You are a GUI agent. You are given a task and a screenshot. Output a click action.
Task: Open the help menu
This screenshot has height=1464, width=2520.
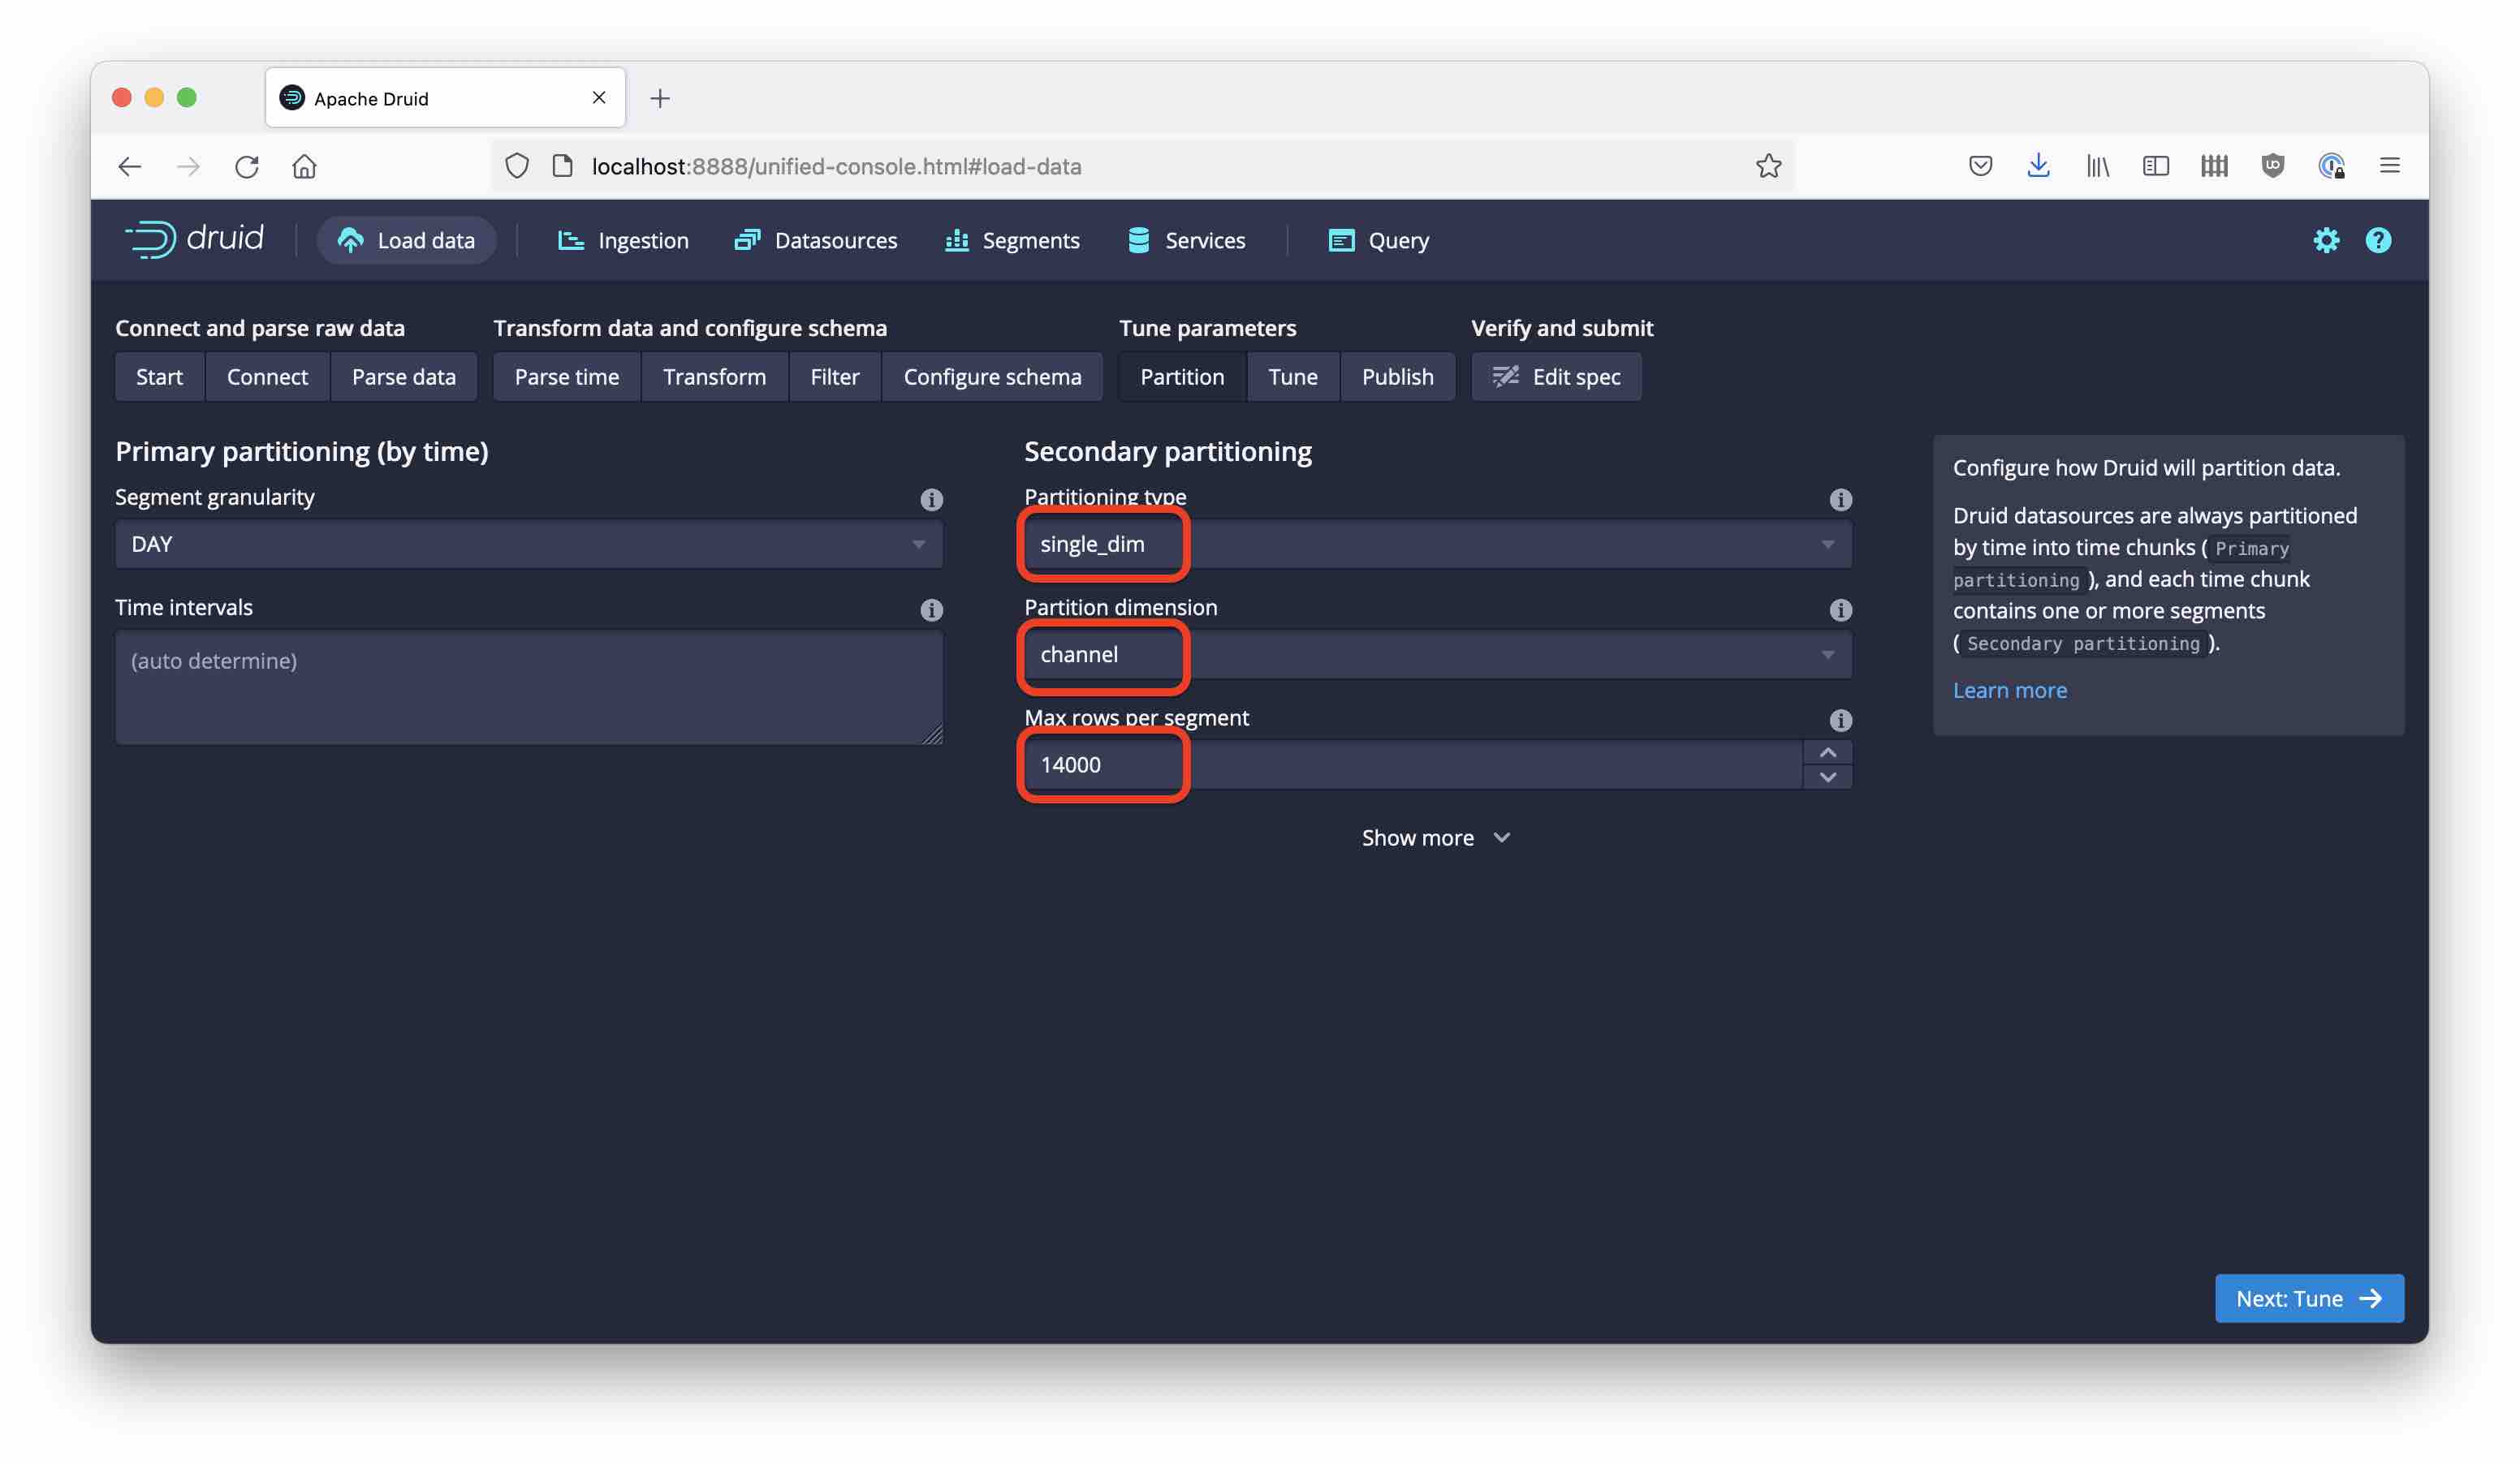coord(2379,240)
